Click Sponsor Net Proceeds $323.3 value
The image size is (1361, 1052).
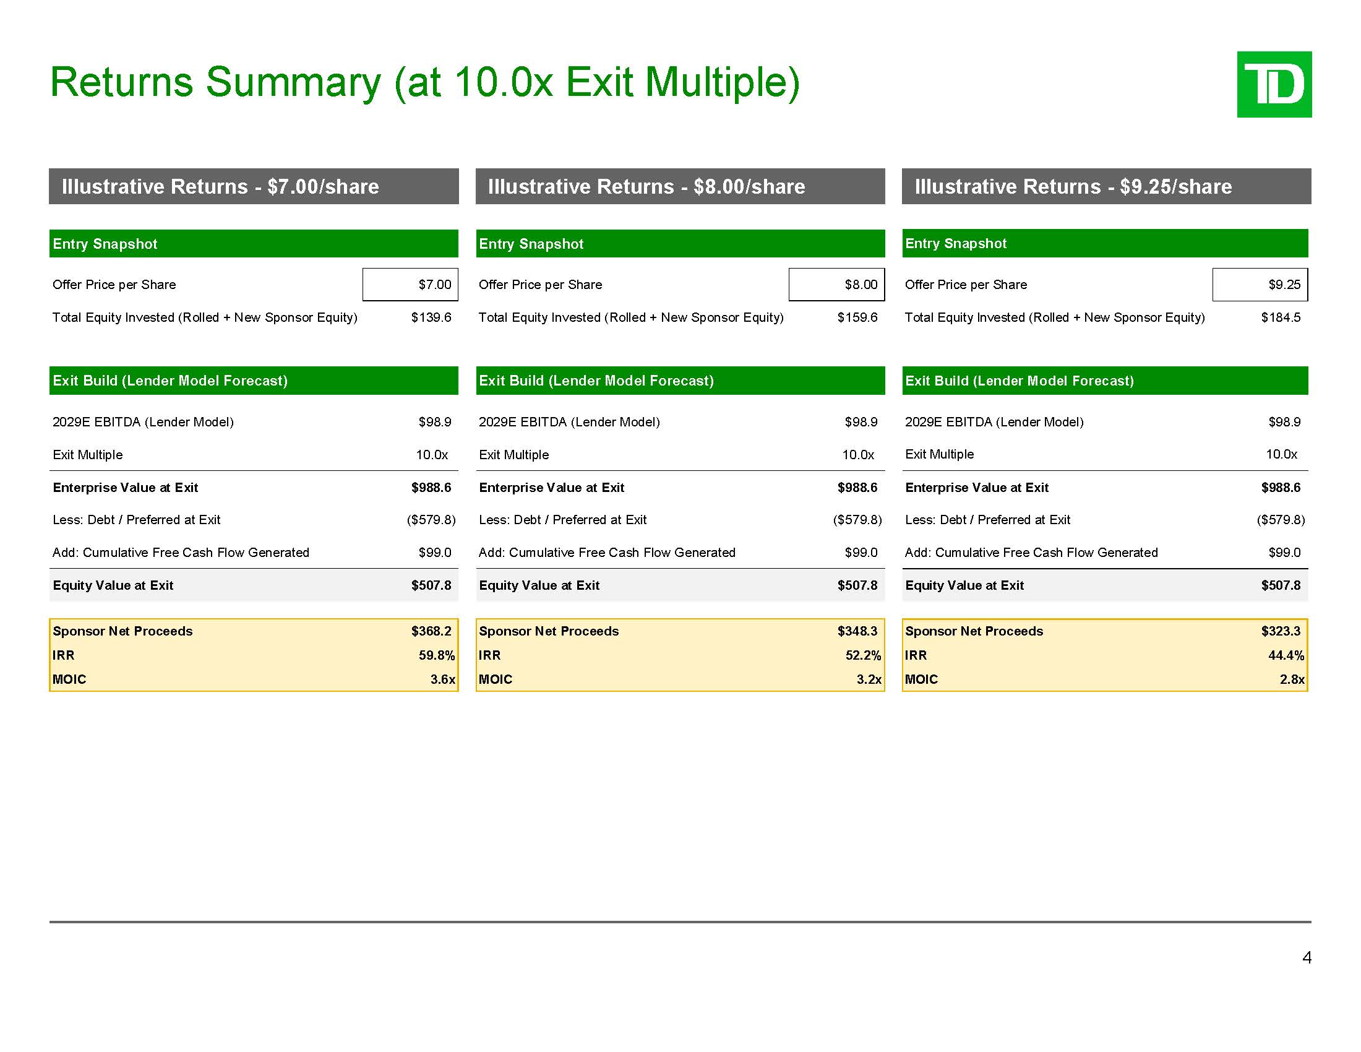point(1281,631)
